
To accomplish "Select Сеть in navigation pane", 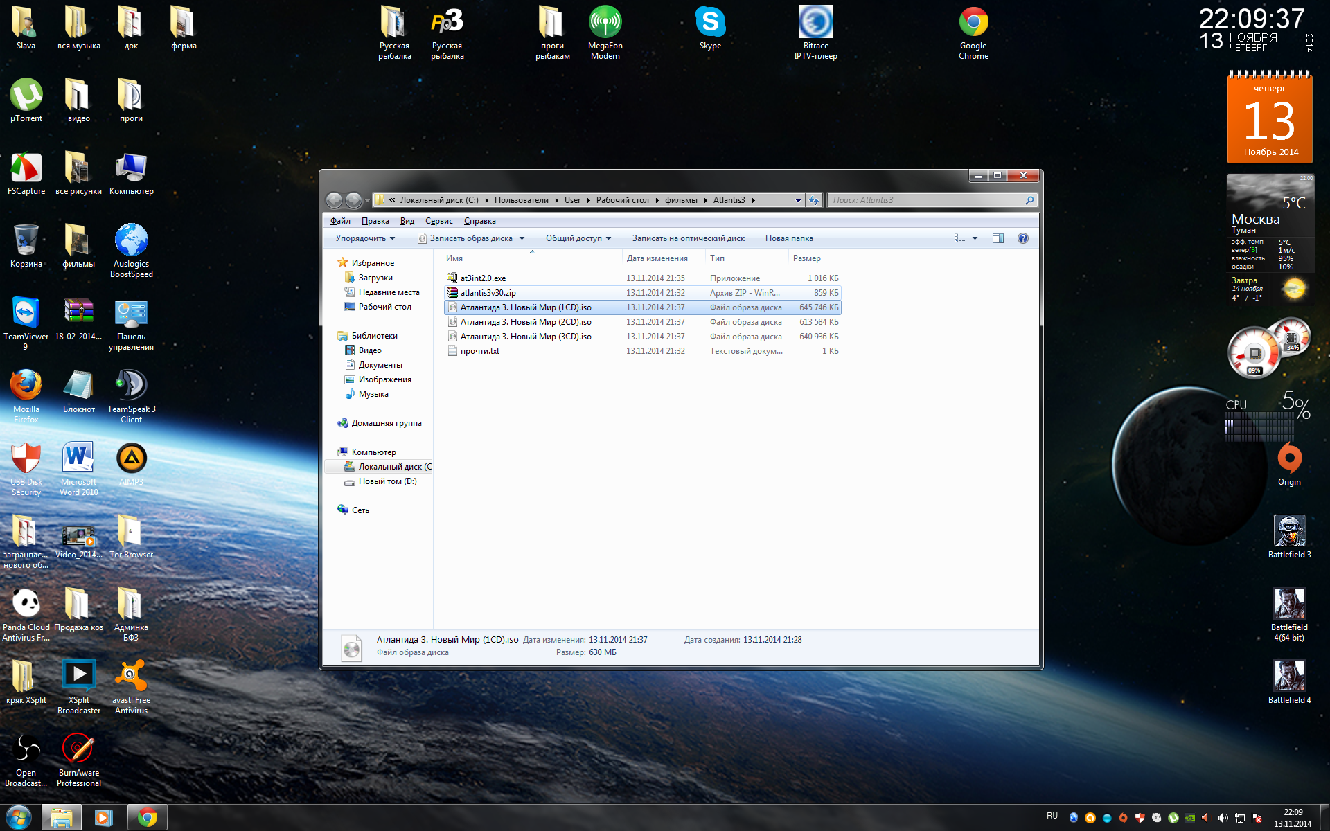I will pyautogui.click(x=360, y=510).
